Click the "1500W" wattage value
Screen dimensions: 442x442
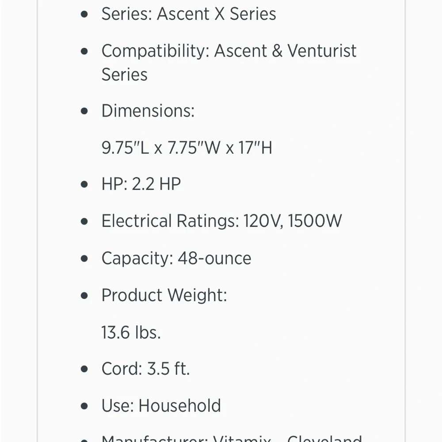point(315,221)
